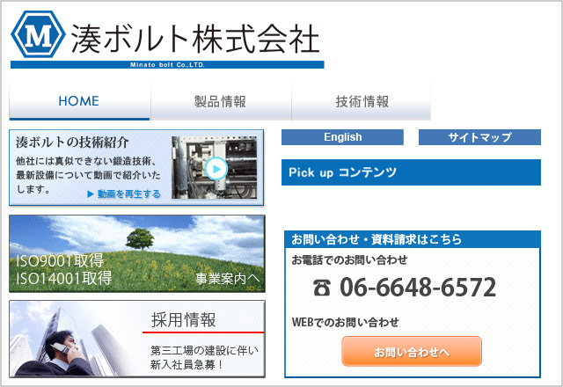Open the 採用情報 recruitment banner
Screen dimensions: 563x387
tap(137, 339)
